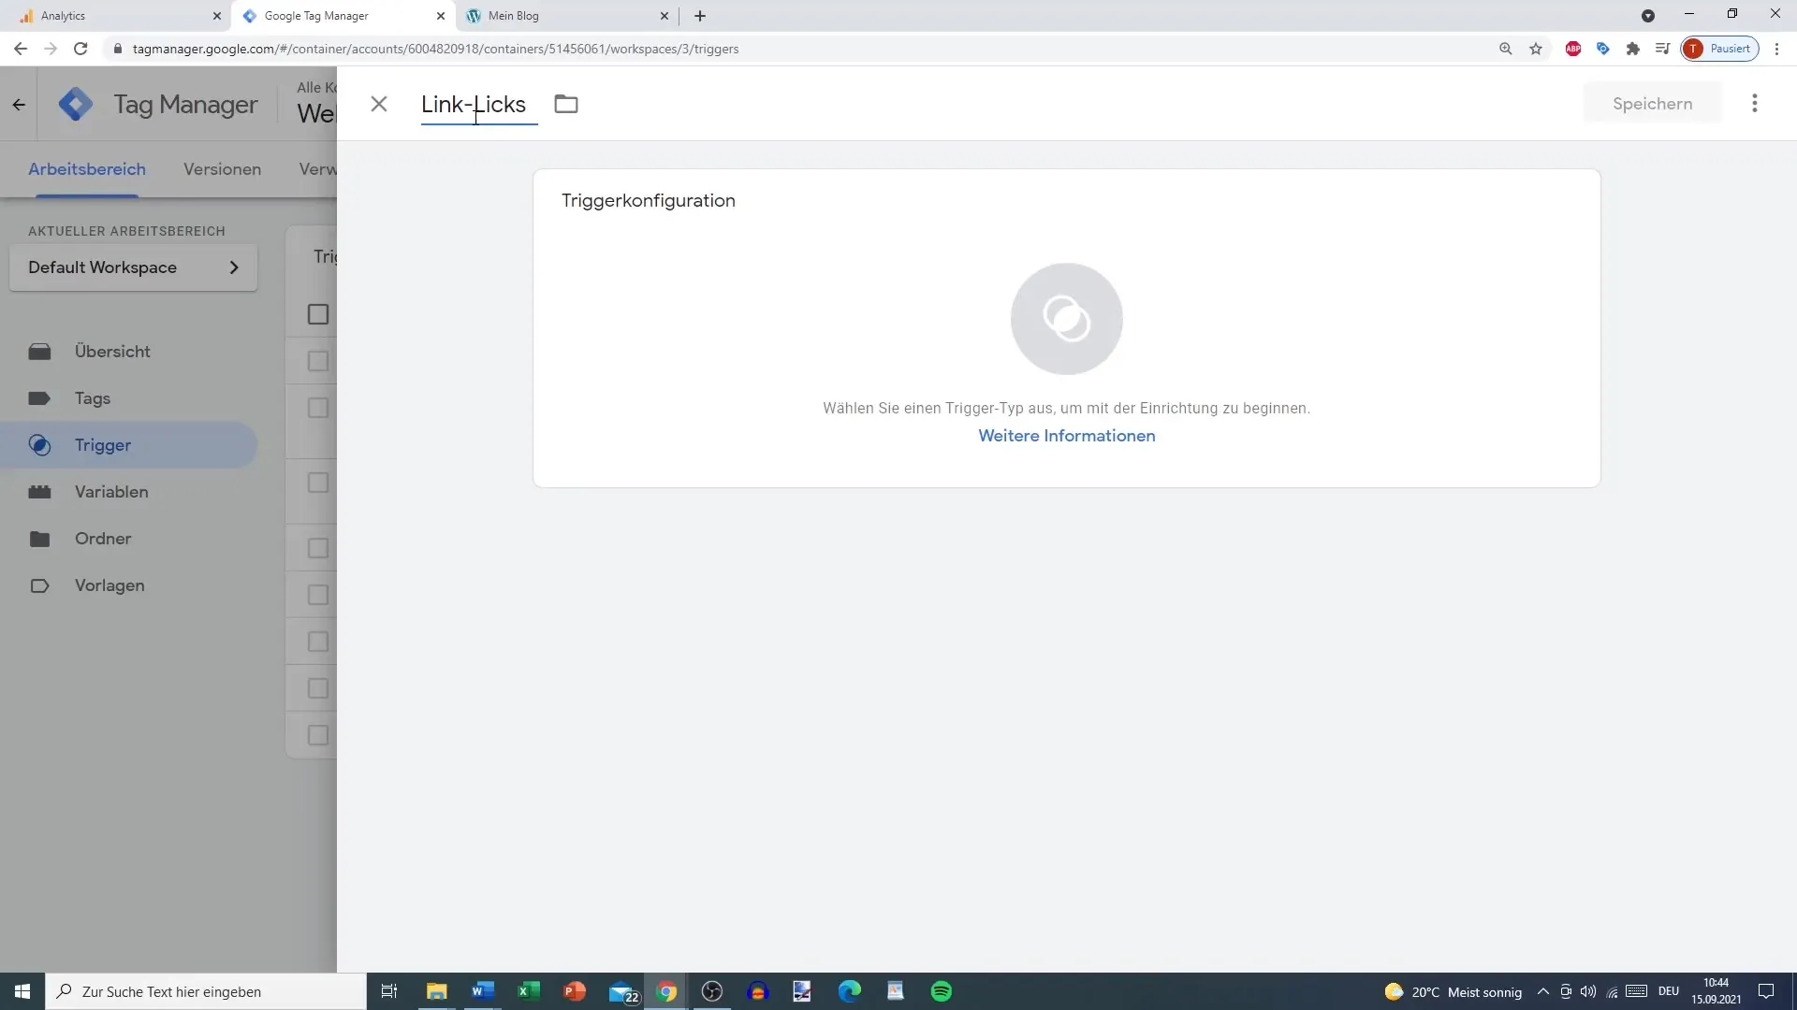Select the Tags sidebar icon
Image resolution: width=1797 pixels, height=1010 pixels.
pyautogui.click(x=39, y=398)
